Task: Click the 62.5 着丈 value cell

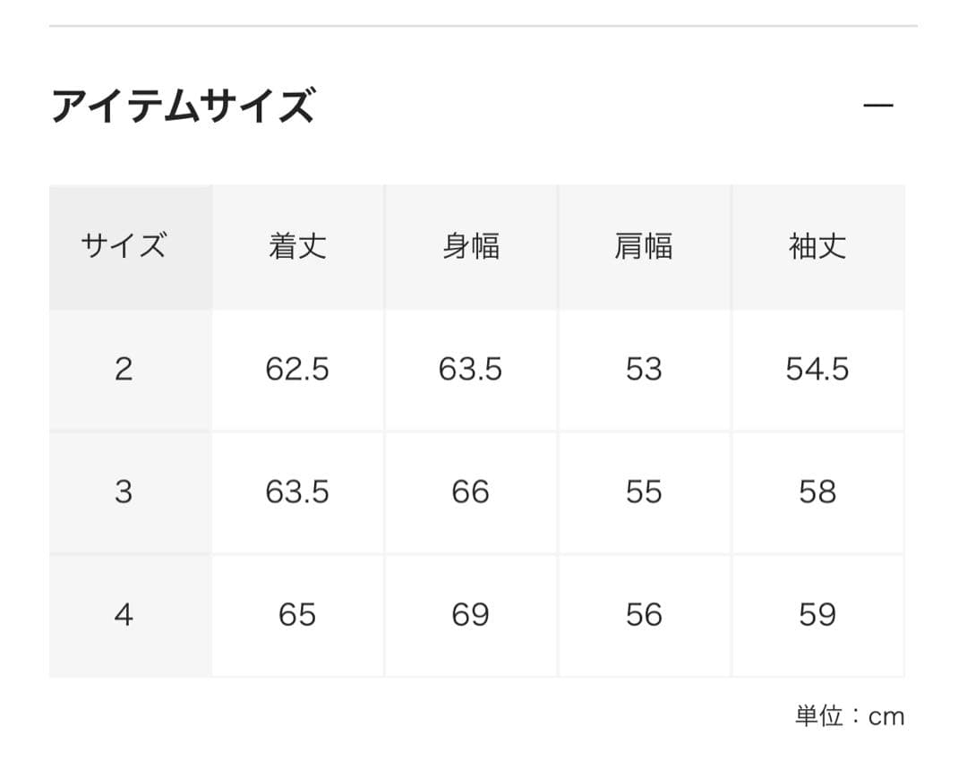Action: pos(297,369)
